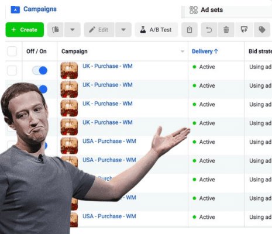Click the duplicate campaign icon
The width and height of the screenshot is (272, 234).
(x=56, y=30)
